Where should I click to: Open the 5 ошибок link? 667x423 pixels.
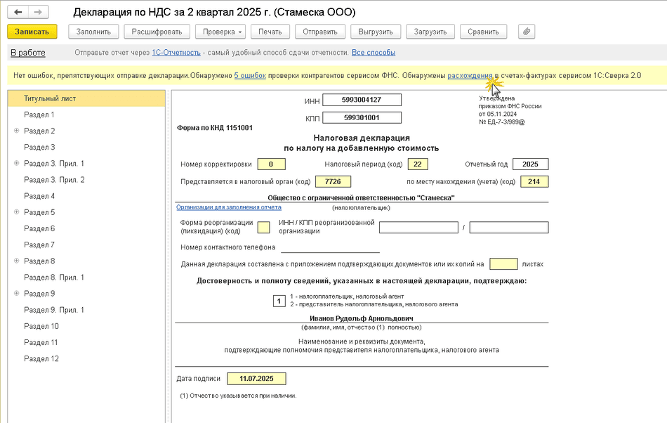[249, 75]
